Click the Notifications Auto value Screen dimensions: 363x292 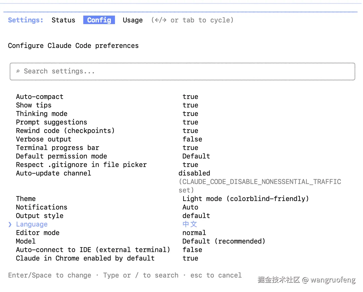click(190, 207)
